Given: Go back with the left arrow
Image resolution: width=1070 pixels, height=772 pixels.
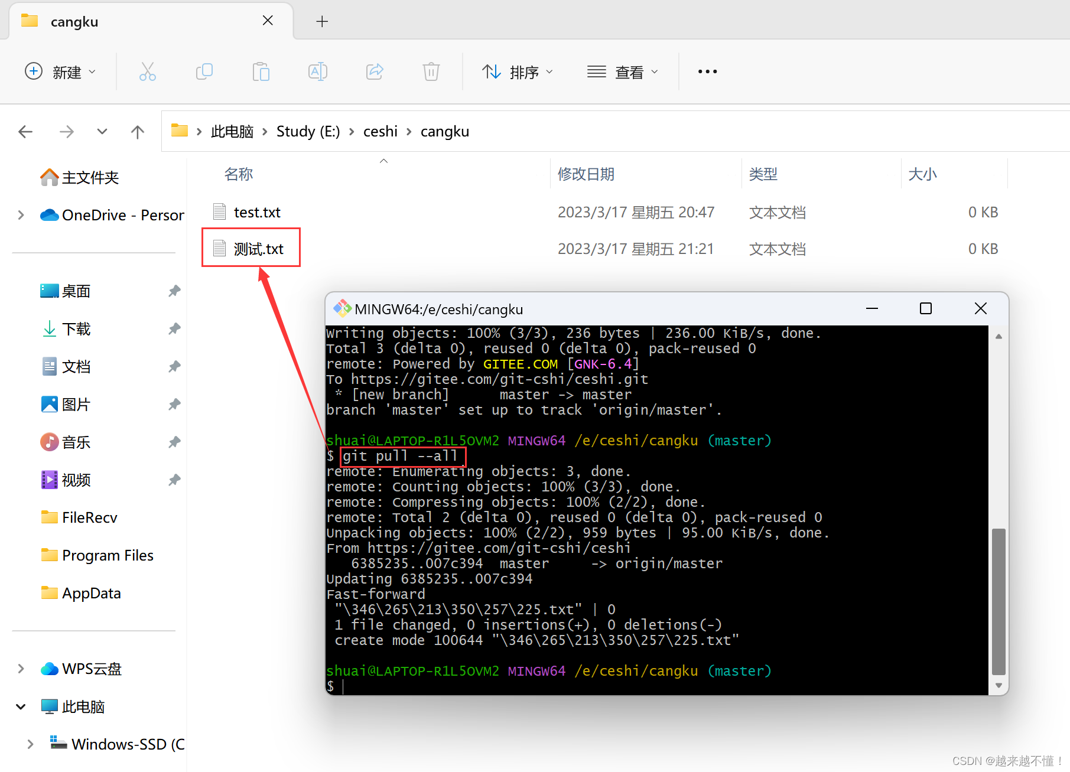Looking at the screenshot, I should coord(25,131).
